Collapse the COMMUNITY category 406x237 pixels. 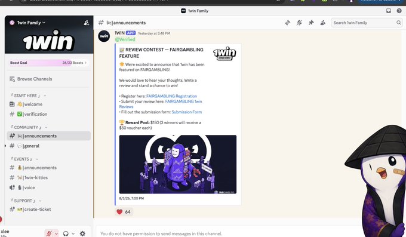(x=29, y=127)
